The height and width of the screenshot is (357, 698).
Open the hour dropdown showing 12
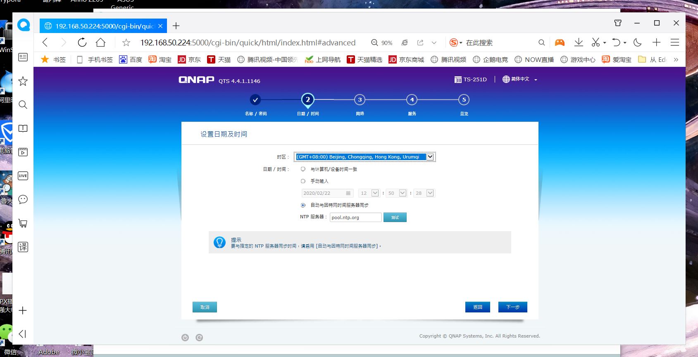coord(369,193)
